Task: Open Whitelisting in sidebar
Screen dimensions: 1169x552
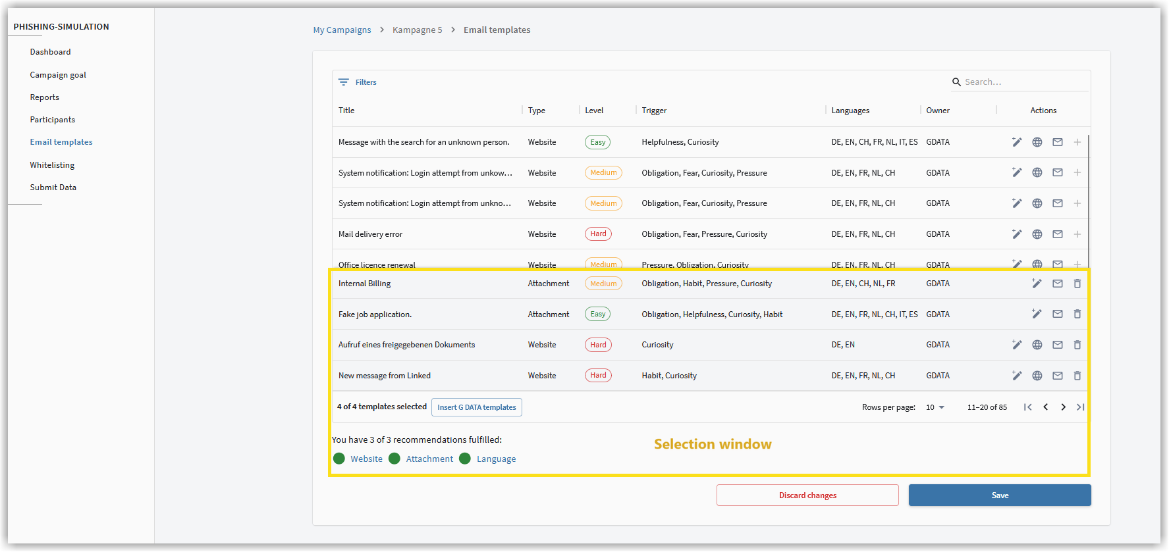Action: click(x=52, y=165)
